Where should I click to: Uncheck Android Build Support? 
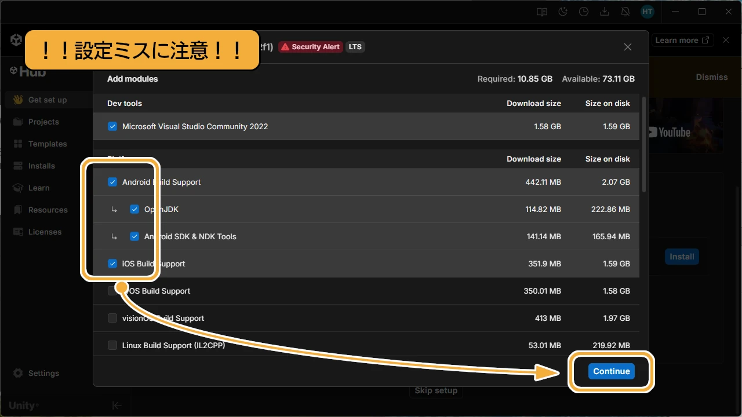pos(112,182)
